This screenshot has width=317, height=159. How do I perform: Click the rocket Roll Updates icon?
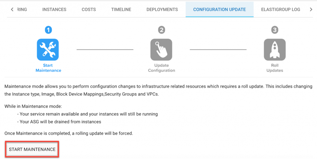(275, 49)
